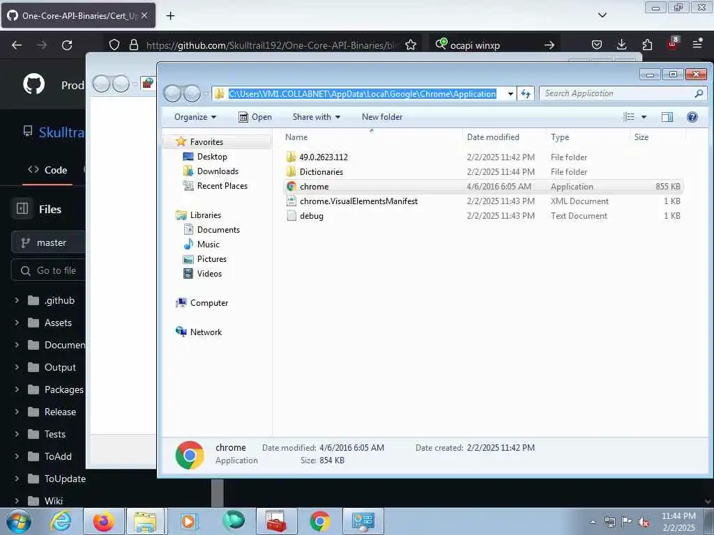This screenshot has height=535, width=714.
Task: Open Firefox downloads panel
Action: click(x=621, y=45)
